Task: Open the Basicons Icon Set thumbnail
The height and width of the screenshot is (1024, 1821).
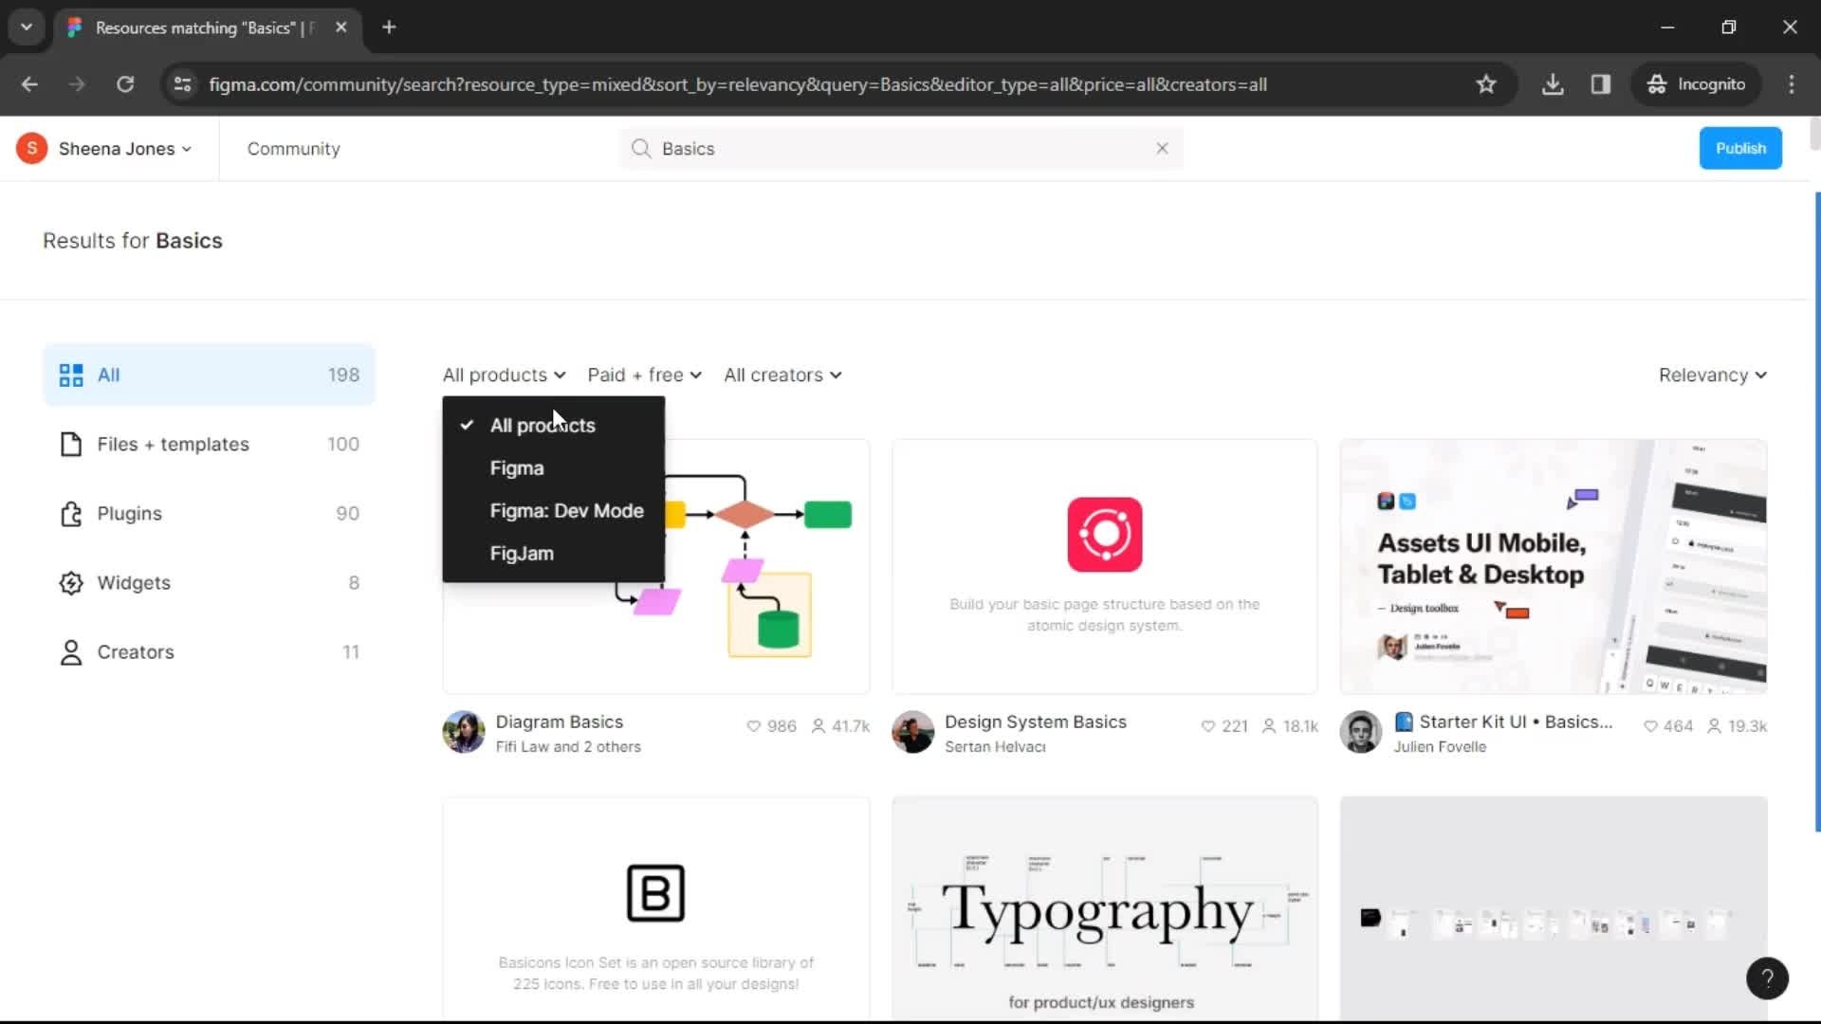Action: (656, 908)
